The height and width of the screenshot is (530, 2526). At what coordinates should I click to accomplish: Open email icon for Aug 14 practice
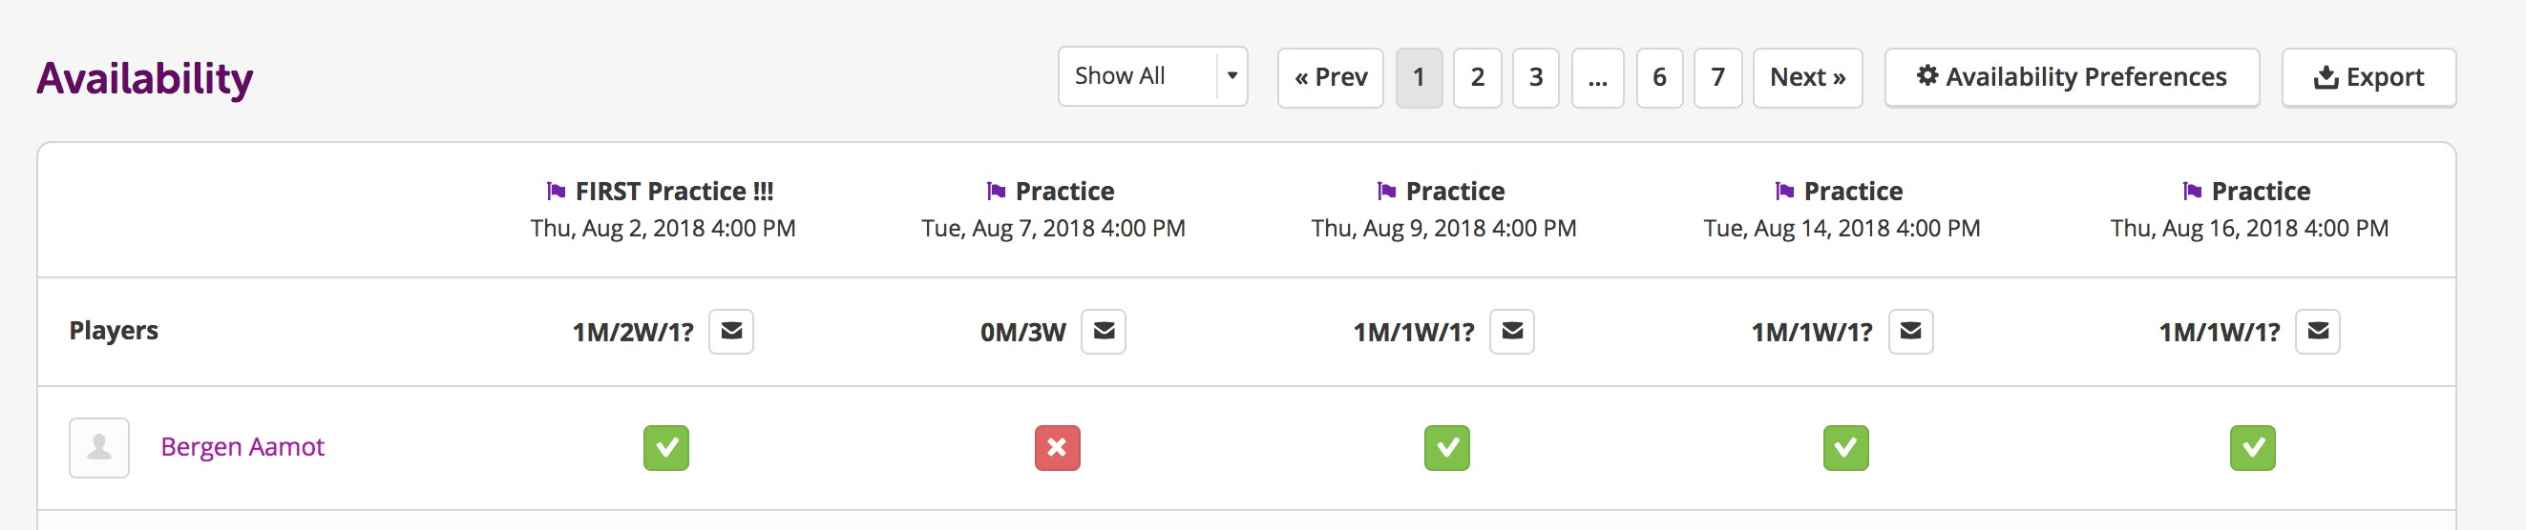(x=1910, y=331)
